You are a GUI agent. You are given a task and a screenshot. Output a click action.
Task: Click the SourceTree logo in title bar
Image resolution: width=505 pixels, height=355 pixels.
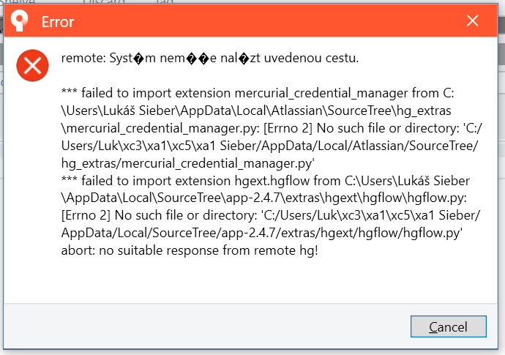point(19,21)
